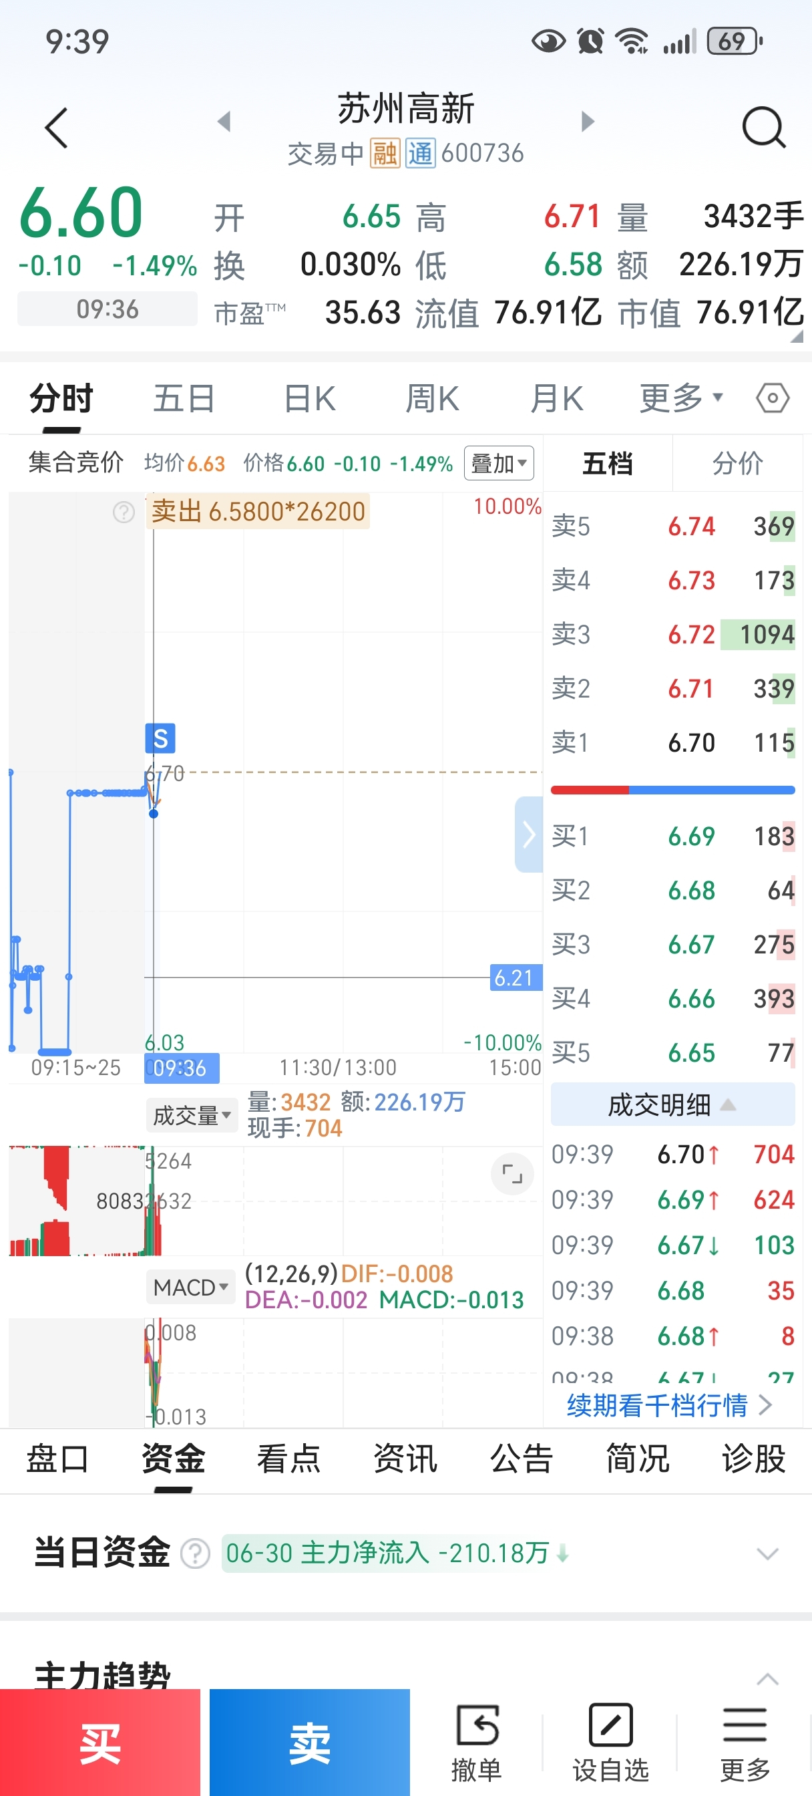The width and height of the screenshot is (812, 1796).
Task: Open 续期看千档行情 link
Action: pyautogui.click(x=669, y=1405)
